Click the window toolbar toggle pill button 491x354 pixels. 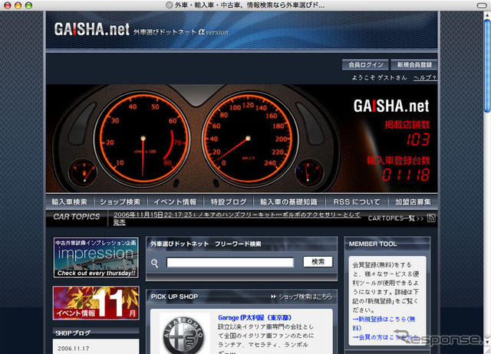point(482,5)
